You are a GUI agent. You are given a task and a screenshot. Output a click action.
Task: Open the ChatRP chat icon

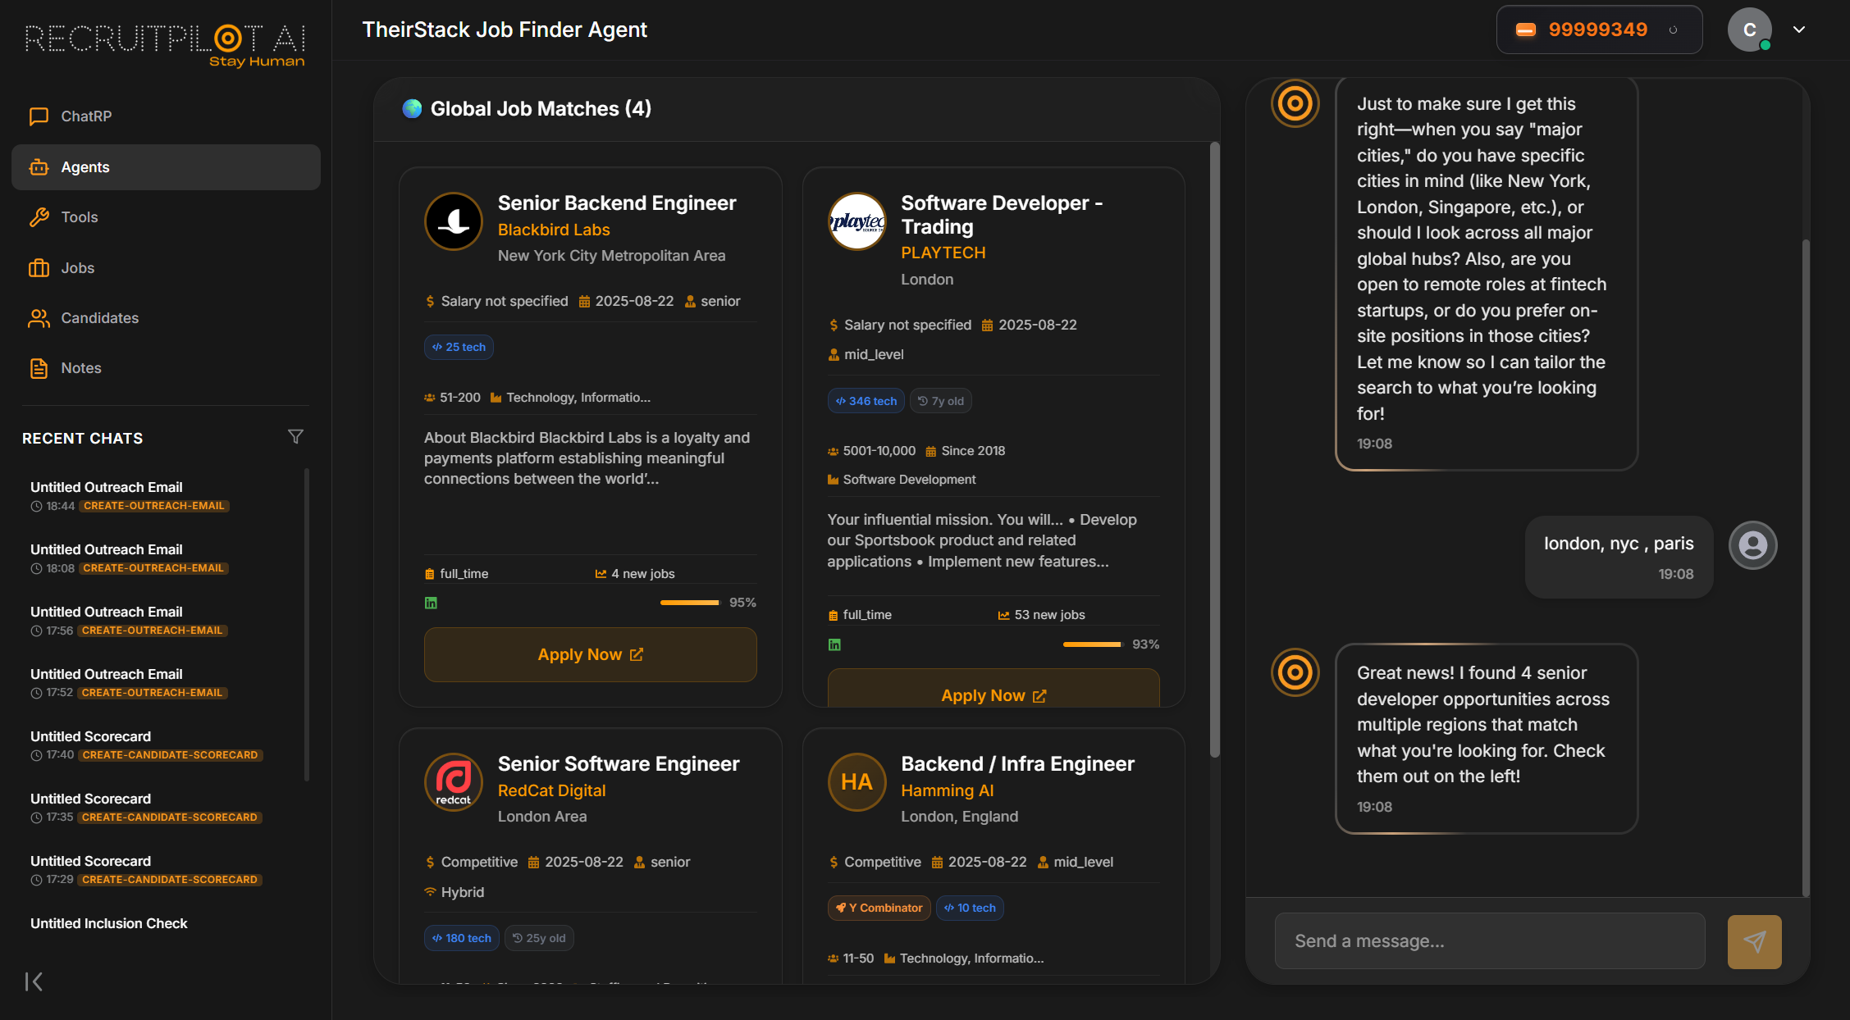(39, 116)
